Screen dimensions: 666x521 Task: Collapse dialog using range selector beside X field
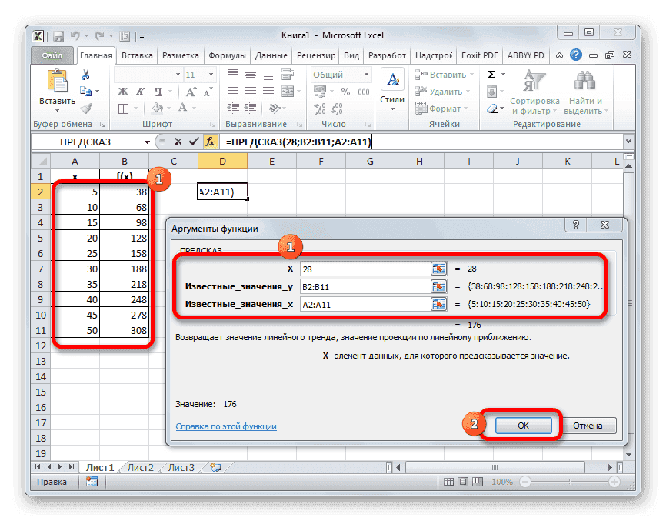pyautogui.click(x=438, y=269)
